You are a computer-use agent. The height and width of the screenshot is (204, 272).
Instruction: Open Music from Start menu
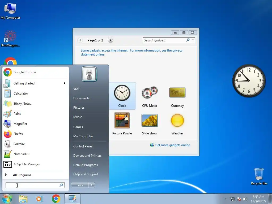click(77, 117)
